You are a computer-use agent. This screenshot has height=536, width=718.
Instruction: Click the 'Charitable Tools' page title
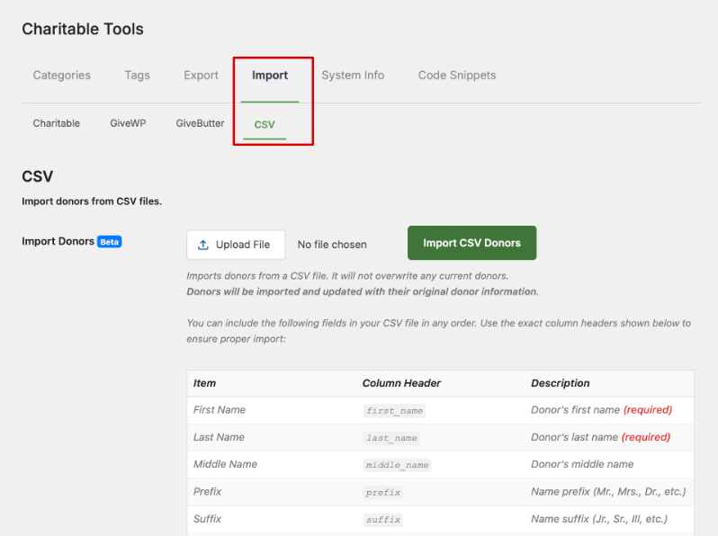pyautogui.click(x=83, y=29)
